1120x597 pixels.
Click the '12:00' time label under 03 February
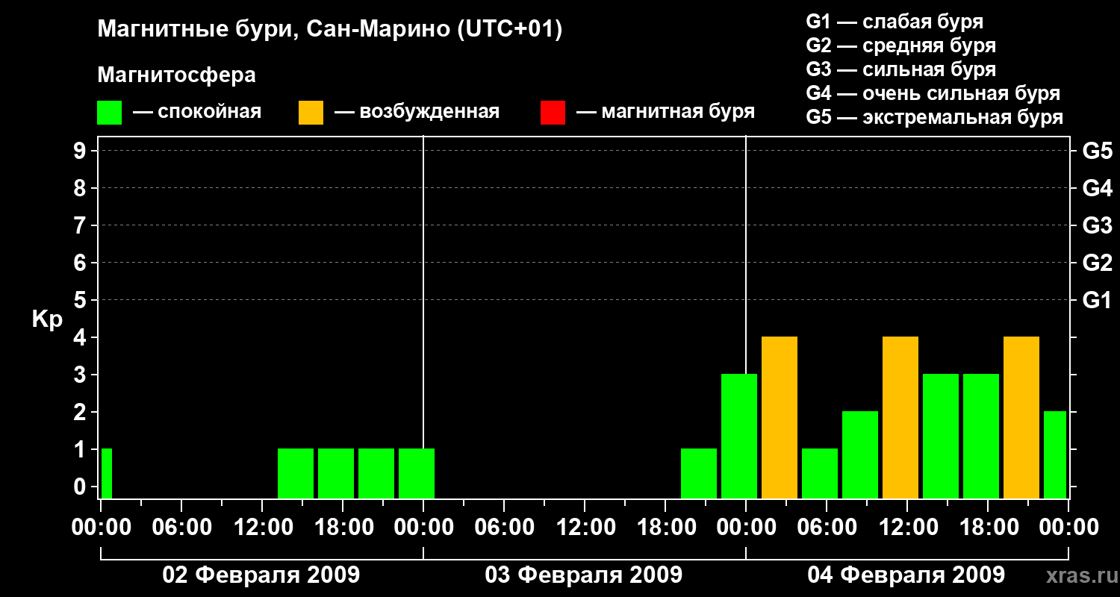585,528
